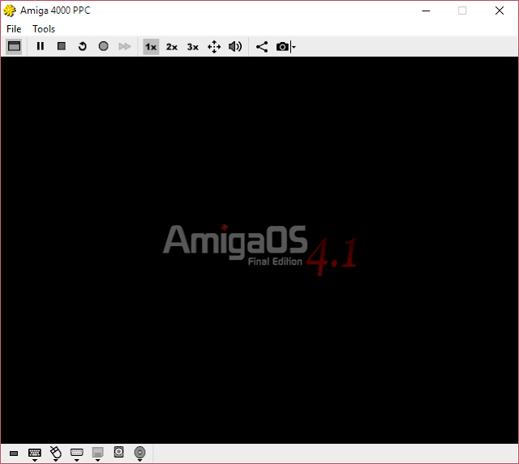Screen dimensions: 519x464
Task: Open the mouse options in status bar
Action: coord(56,453)
